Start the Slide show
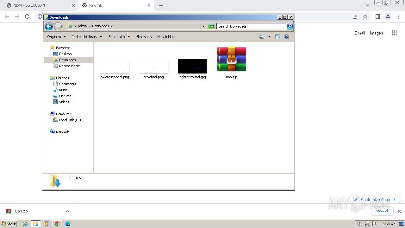Image resolution: width=405 pixels, height=228 pixels. pos(144,37)
